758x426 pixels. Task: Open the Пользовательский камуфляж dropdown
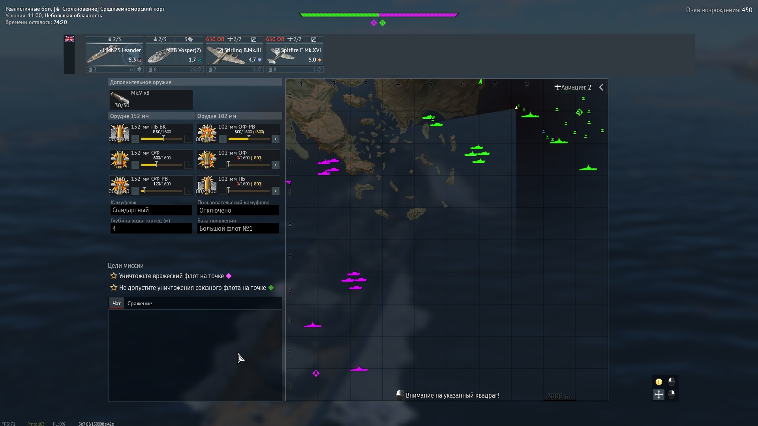click(x=238, y=210)
